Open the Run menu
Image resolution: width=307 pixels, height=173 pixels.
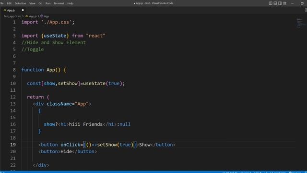click(x=48, y=3)
